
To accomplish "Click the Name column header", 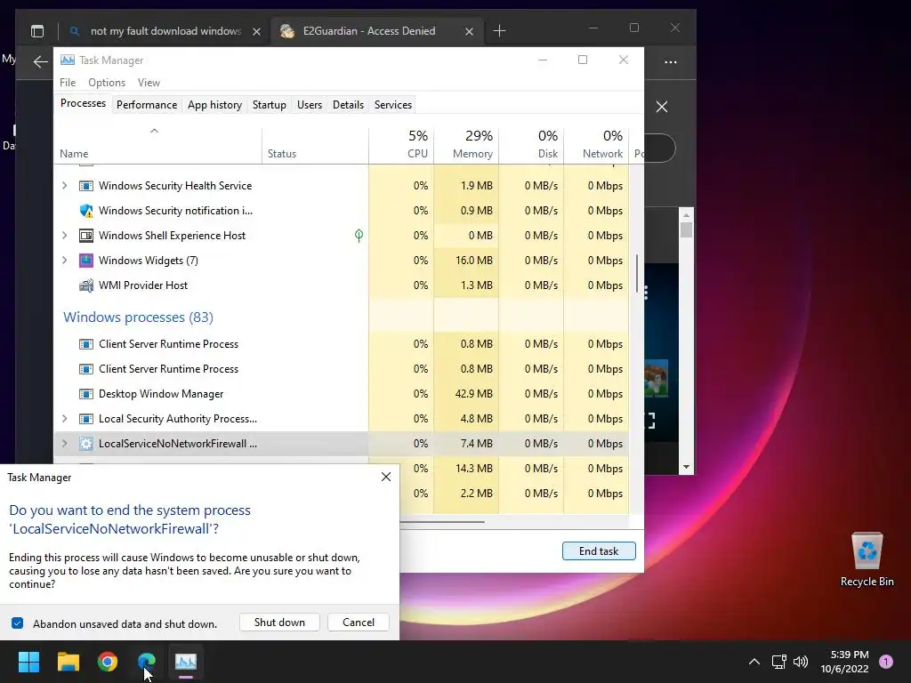I will click(x=157, y=145).
